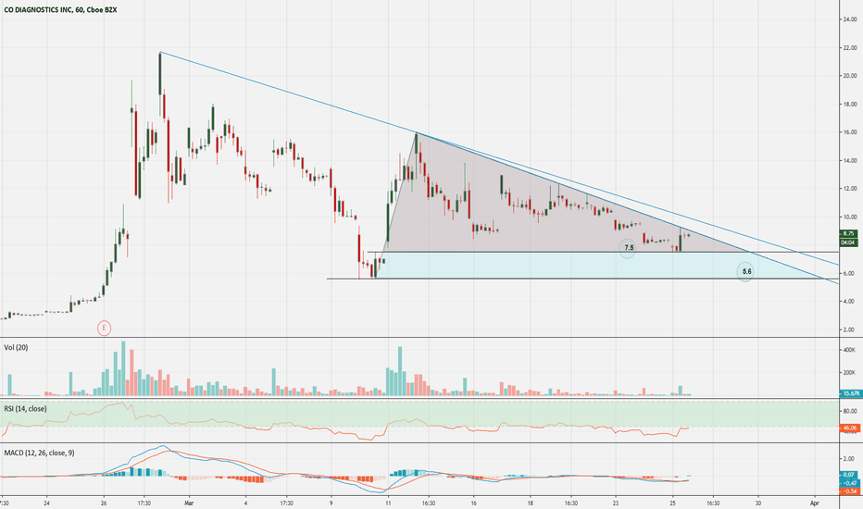Click the countdown label 04:04
This screenshot has height=509, width=863.
click(x=848, y=242)
